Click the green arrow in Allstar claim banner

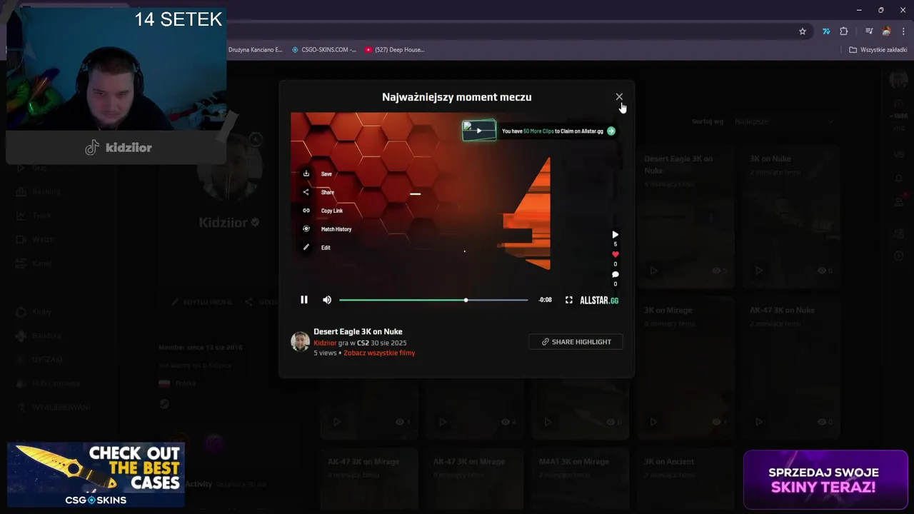click(x=611, y=131)
